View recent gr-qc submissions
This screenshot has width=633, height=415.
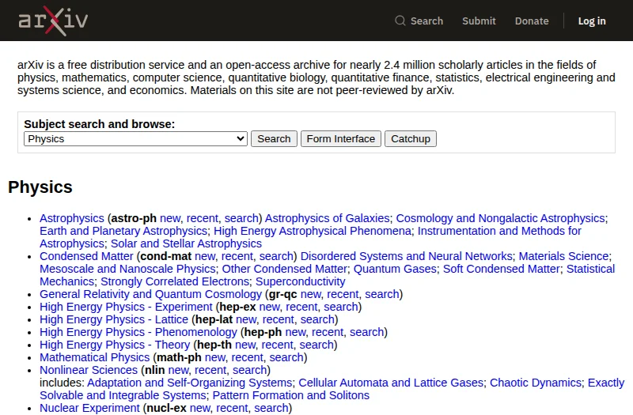coord(343,294)
